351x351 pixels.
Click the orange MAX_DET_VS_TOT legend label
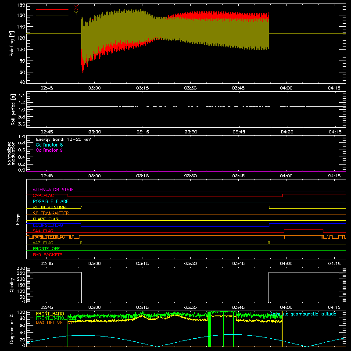pos(54,322)
